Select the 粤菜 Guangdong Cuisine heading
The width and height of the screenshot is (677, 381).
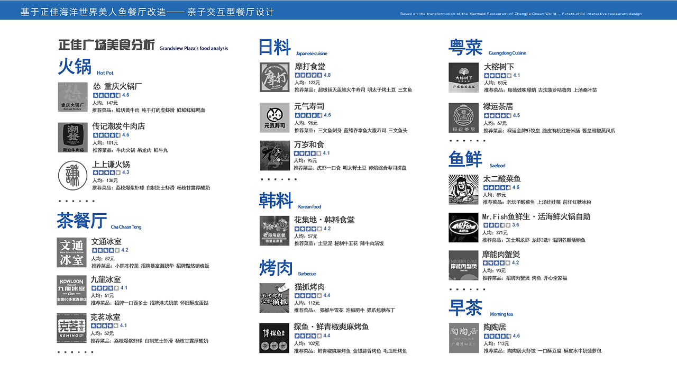point(466,47)
